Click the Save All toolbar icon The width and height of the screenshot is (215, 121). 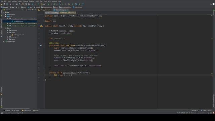(4, 4)
